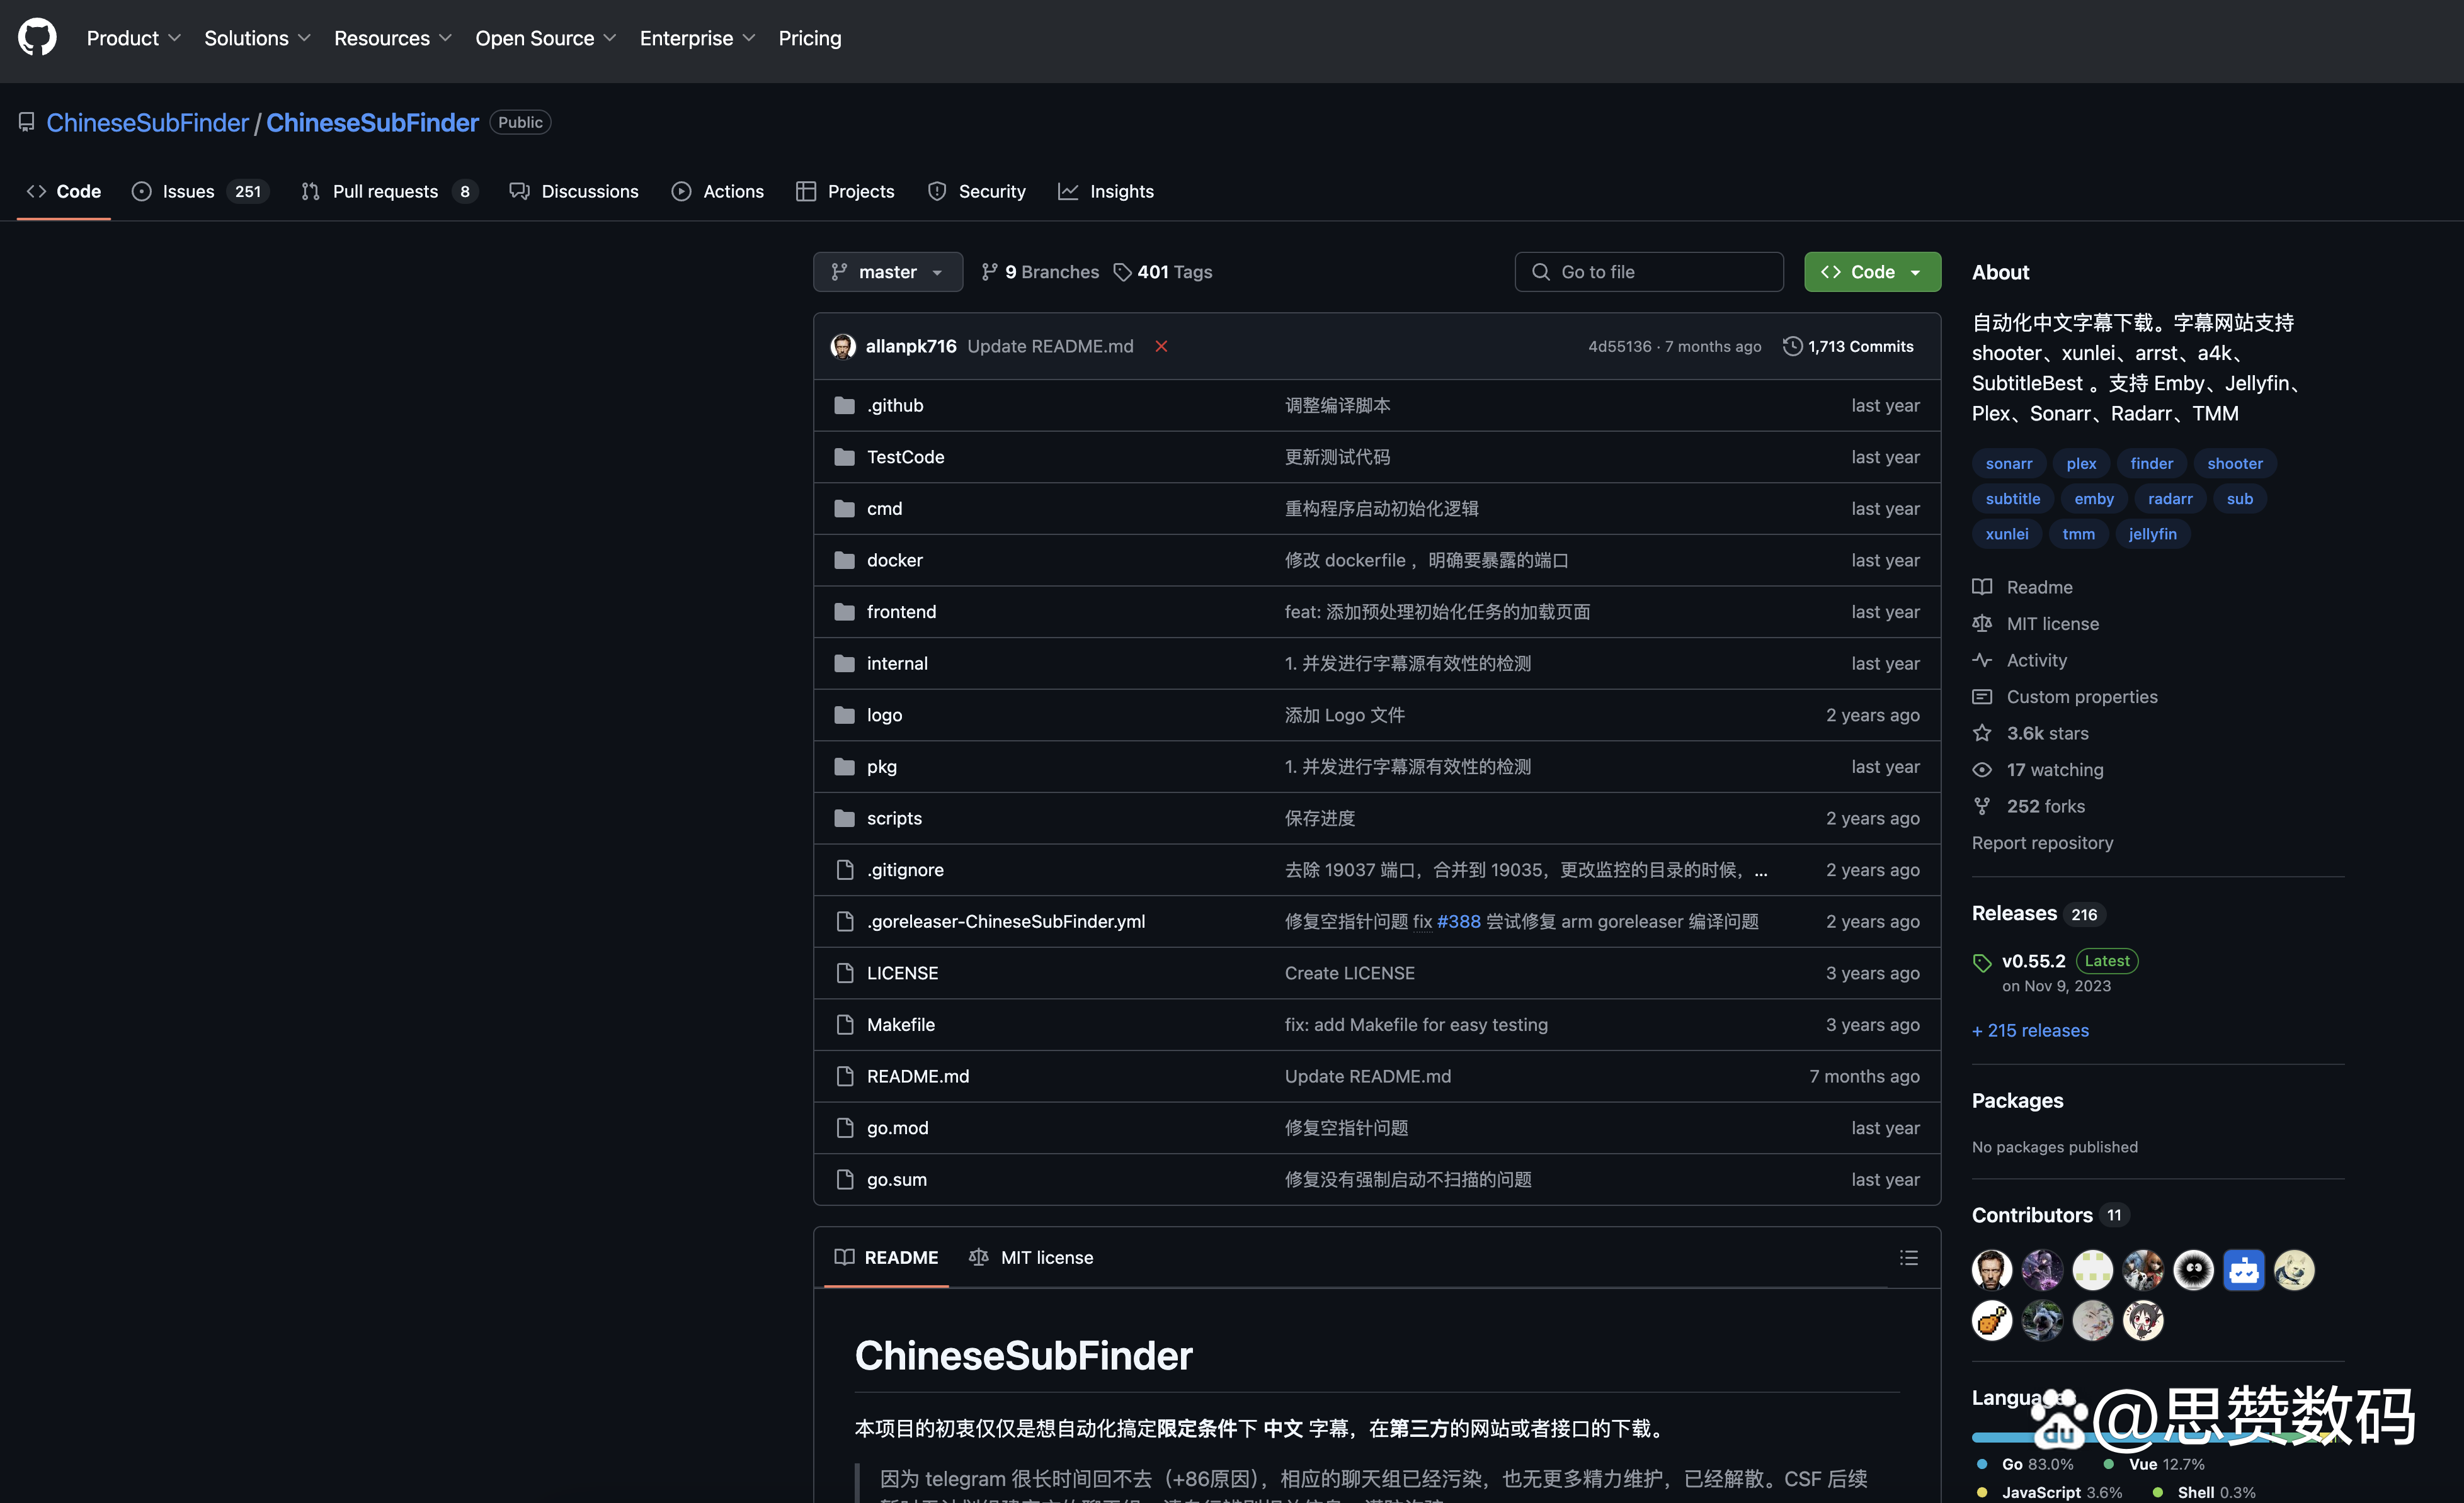Click the JavaScript 3.6% language entry
Image resolution: width=2464 pixels, height=1503 pixels.
2050,1492
